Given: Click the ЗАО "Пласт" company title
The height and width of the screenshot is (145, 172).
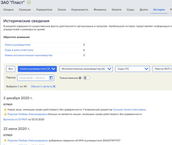Looking at the screenshot, I should click(x=12, y=3).
